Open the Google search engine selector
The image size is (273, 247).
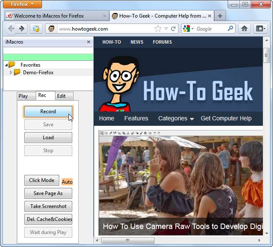(188, 29)
